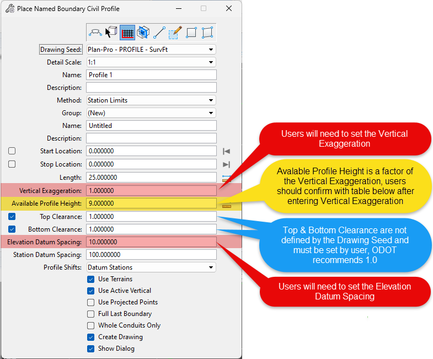Enable the Start Location lock checkbox
Screen dimensions: 433x359
click(12, 151)
